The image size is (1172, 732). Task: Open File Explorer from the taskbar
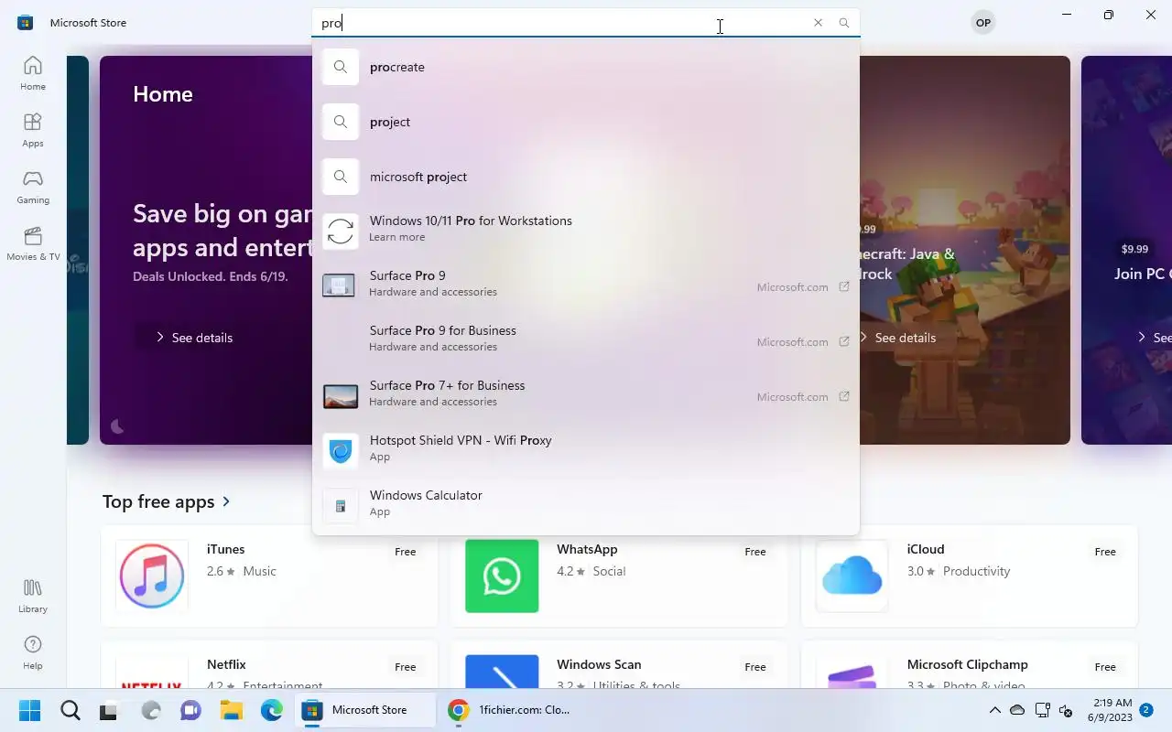point(231,710)
